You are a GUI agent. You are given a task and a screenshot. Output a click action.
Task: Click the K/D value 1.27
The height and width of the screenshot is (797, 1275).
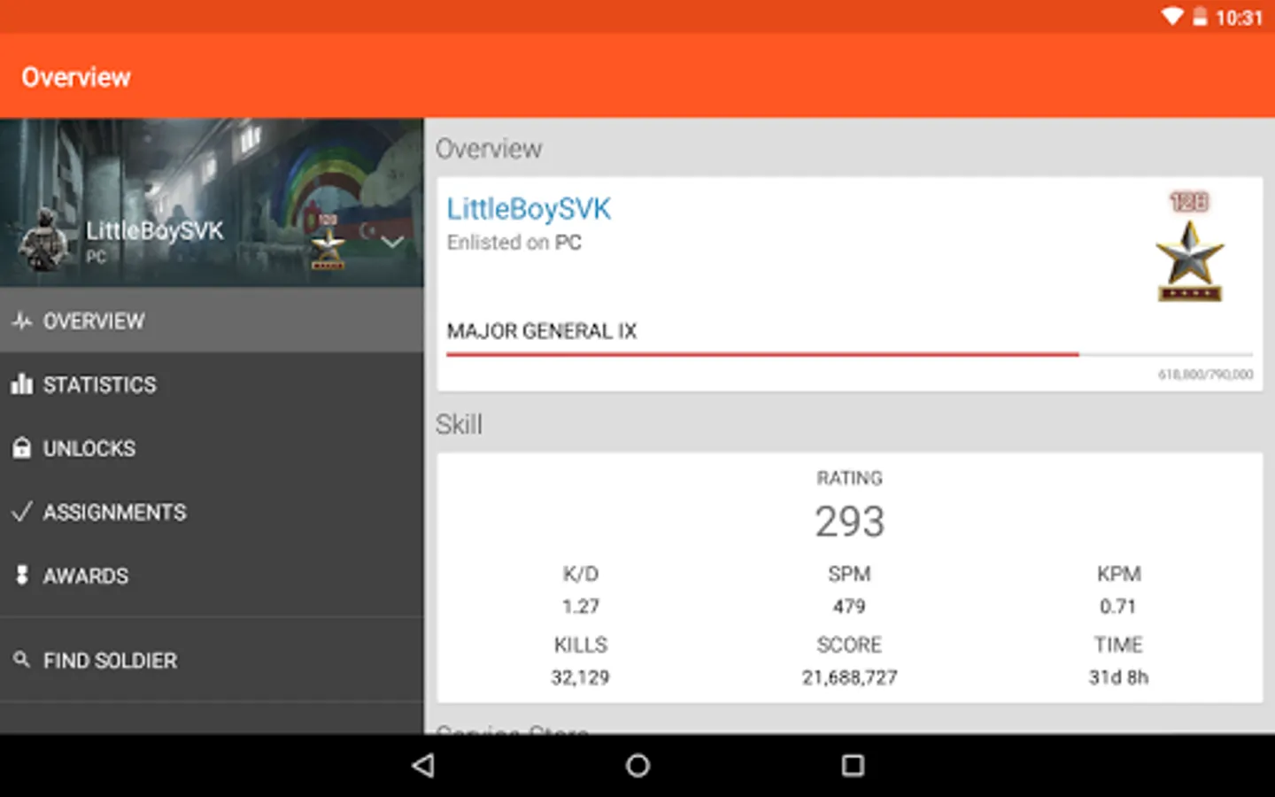point(581,607)
